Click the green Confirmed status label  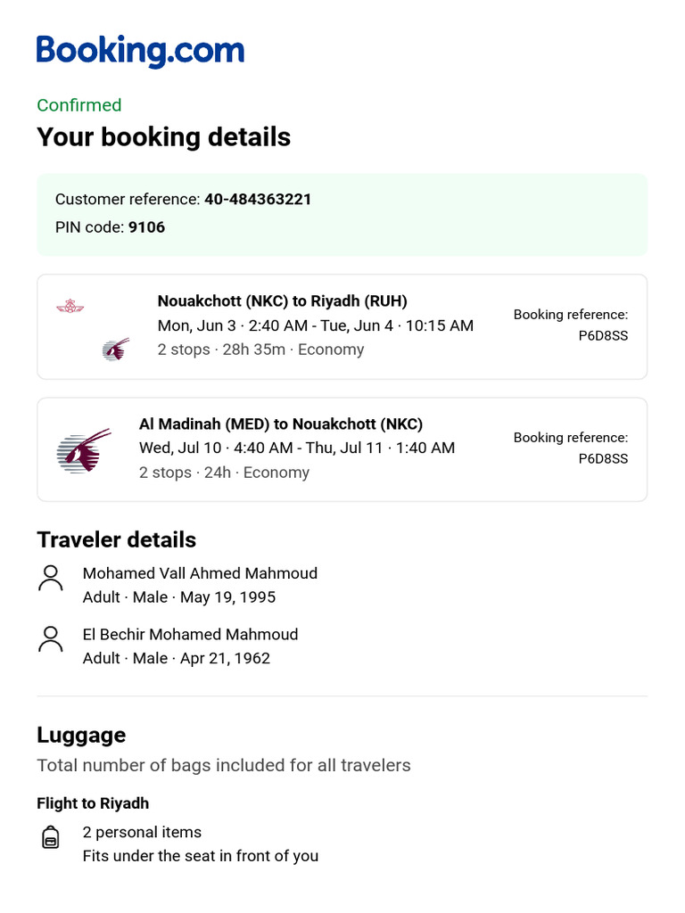pos(79,105)
